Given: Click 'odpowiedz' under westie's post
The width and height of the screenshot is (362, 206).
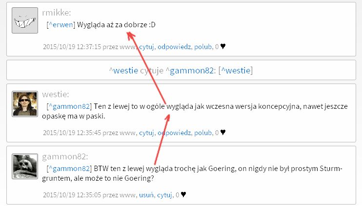Looking at the screenshot, I should tap(174, 133).
